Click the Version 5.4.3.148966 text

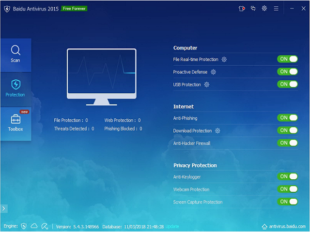click(x=77, y=227)
